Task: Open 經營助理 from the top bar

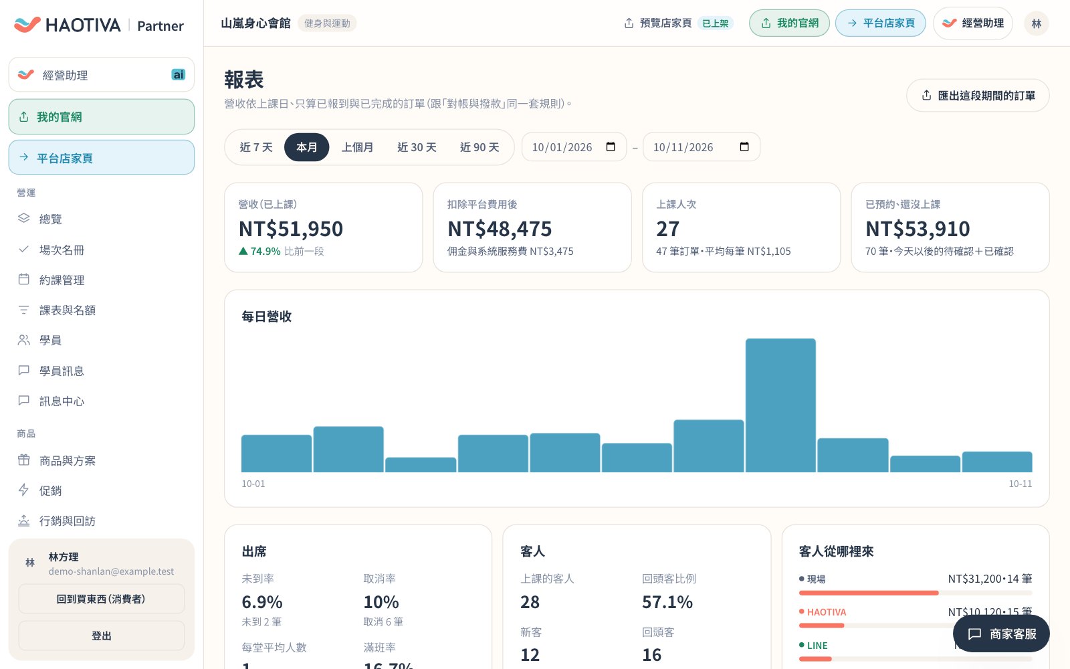Action: (973, 23)
